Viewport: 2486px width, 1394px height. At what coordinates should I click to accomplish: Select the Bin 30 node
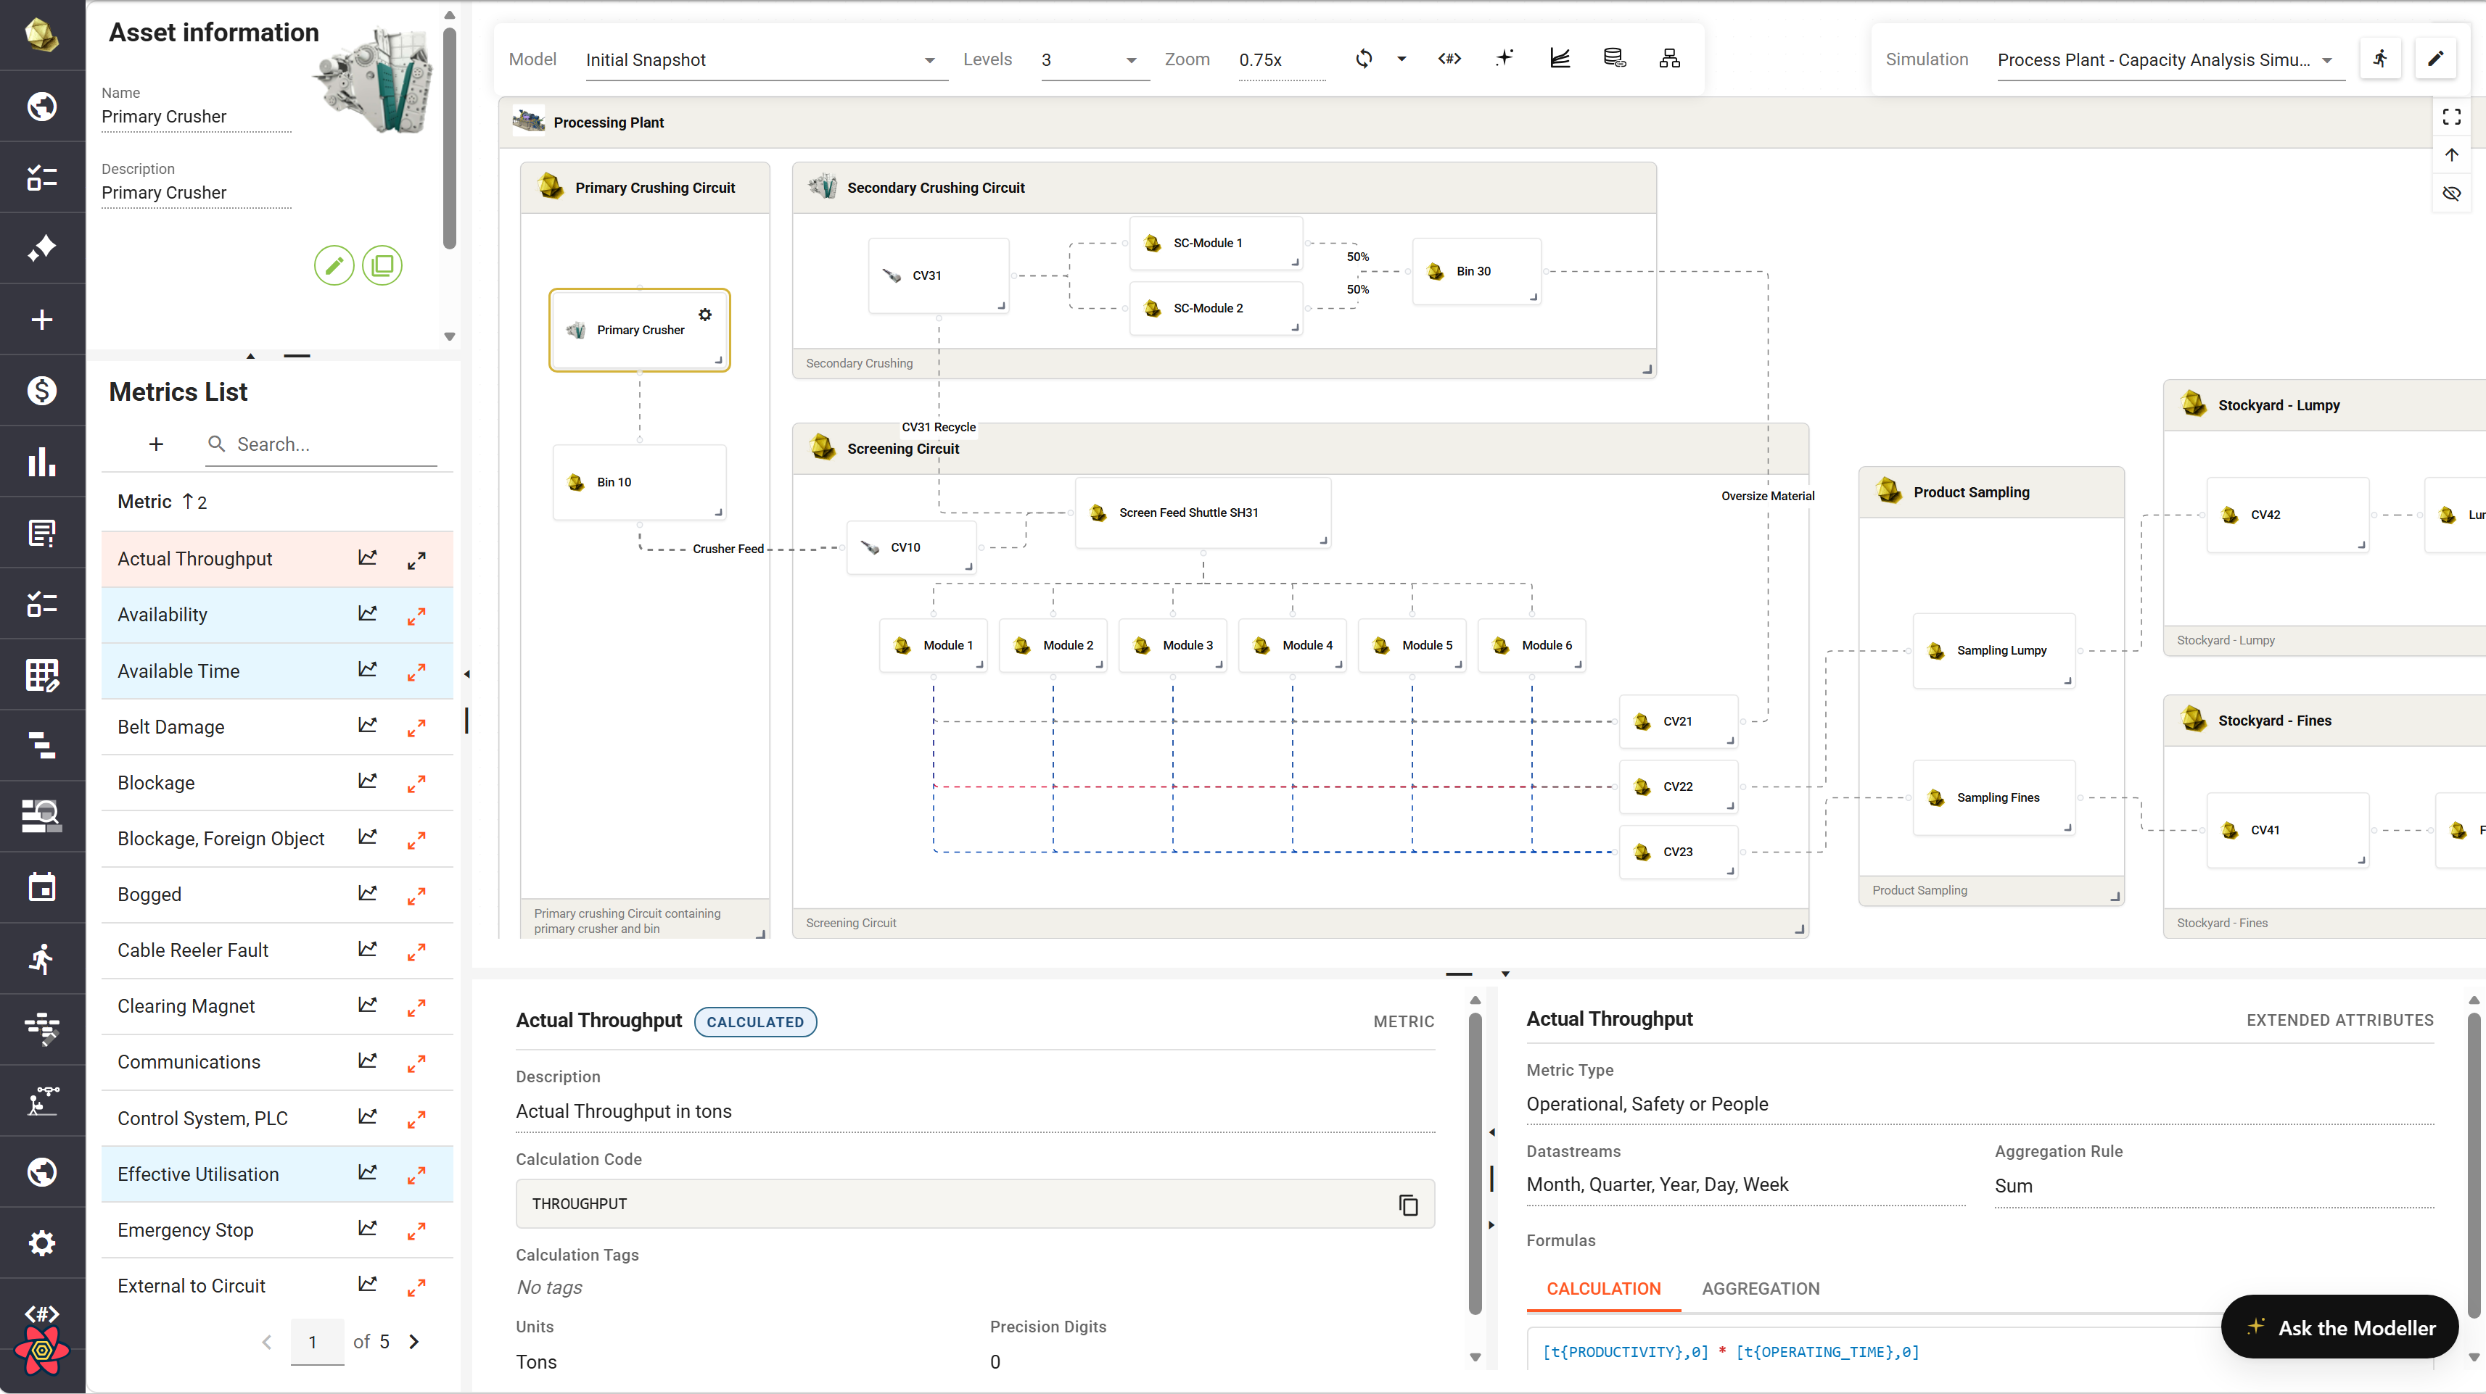tap(1476, 271)
